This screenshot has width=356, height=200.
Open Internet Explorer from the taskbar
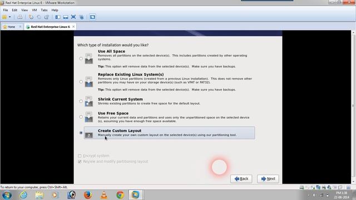(x=23, y=195)
